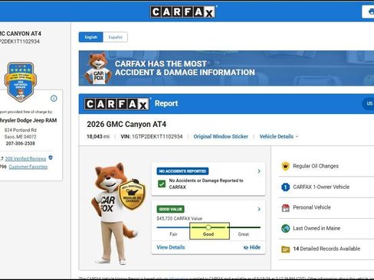Image resolution: width=374 pixels, height=280 pixels.
Task: Open the Original Window Sticker link
Action: click(221, 136)
